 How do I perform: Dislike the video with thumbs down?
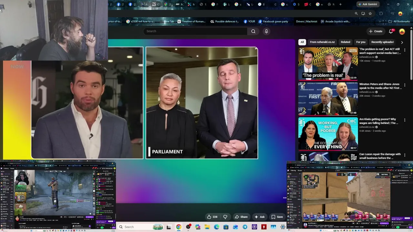(225, 217)
